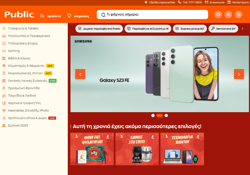Click the books icon for Βιβλία & Κόμικς
The width and height of the screenshot is (250, 175).
coord(4,58)
